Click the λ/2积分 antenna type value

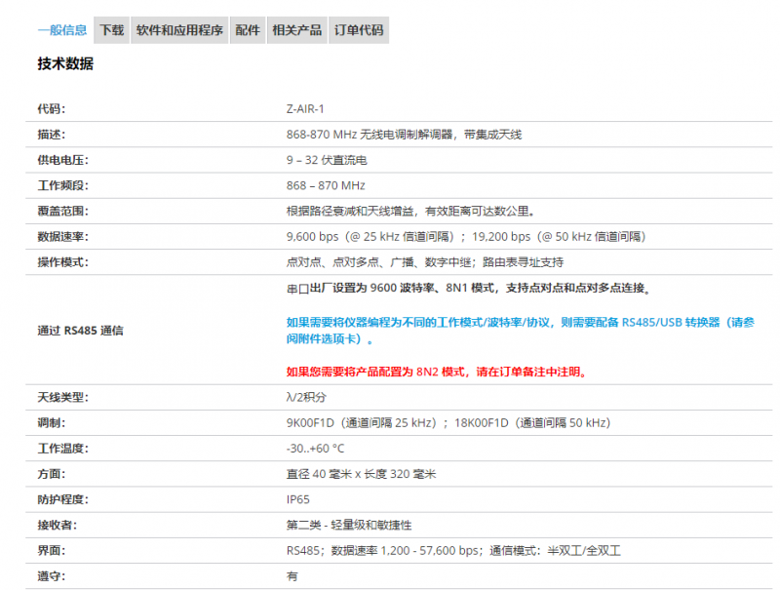pyautogui.click(x=307, y=397)
